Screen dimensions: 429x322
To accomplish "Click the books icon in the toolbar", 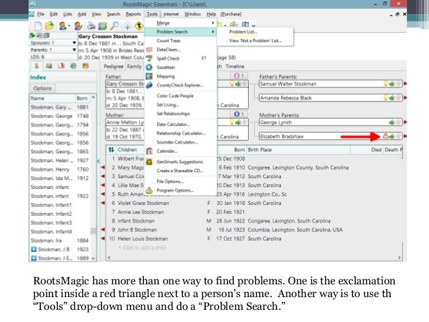I will pyautogui.click(x=103, y=26).
